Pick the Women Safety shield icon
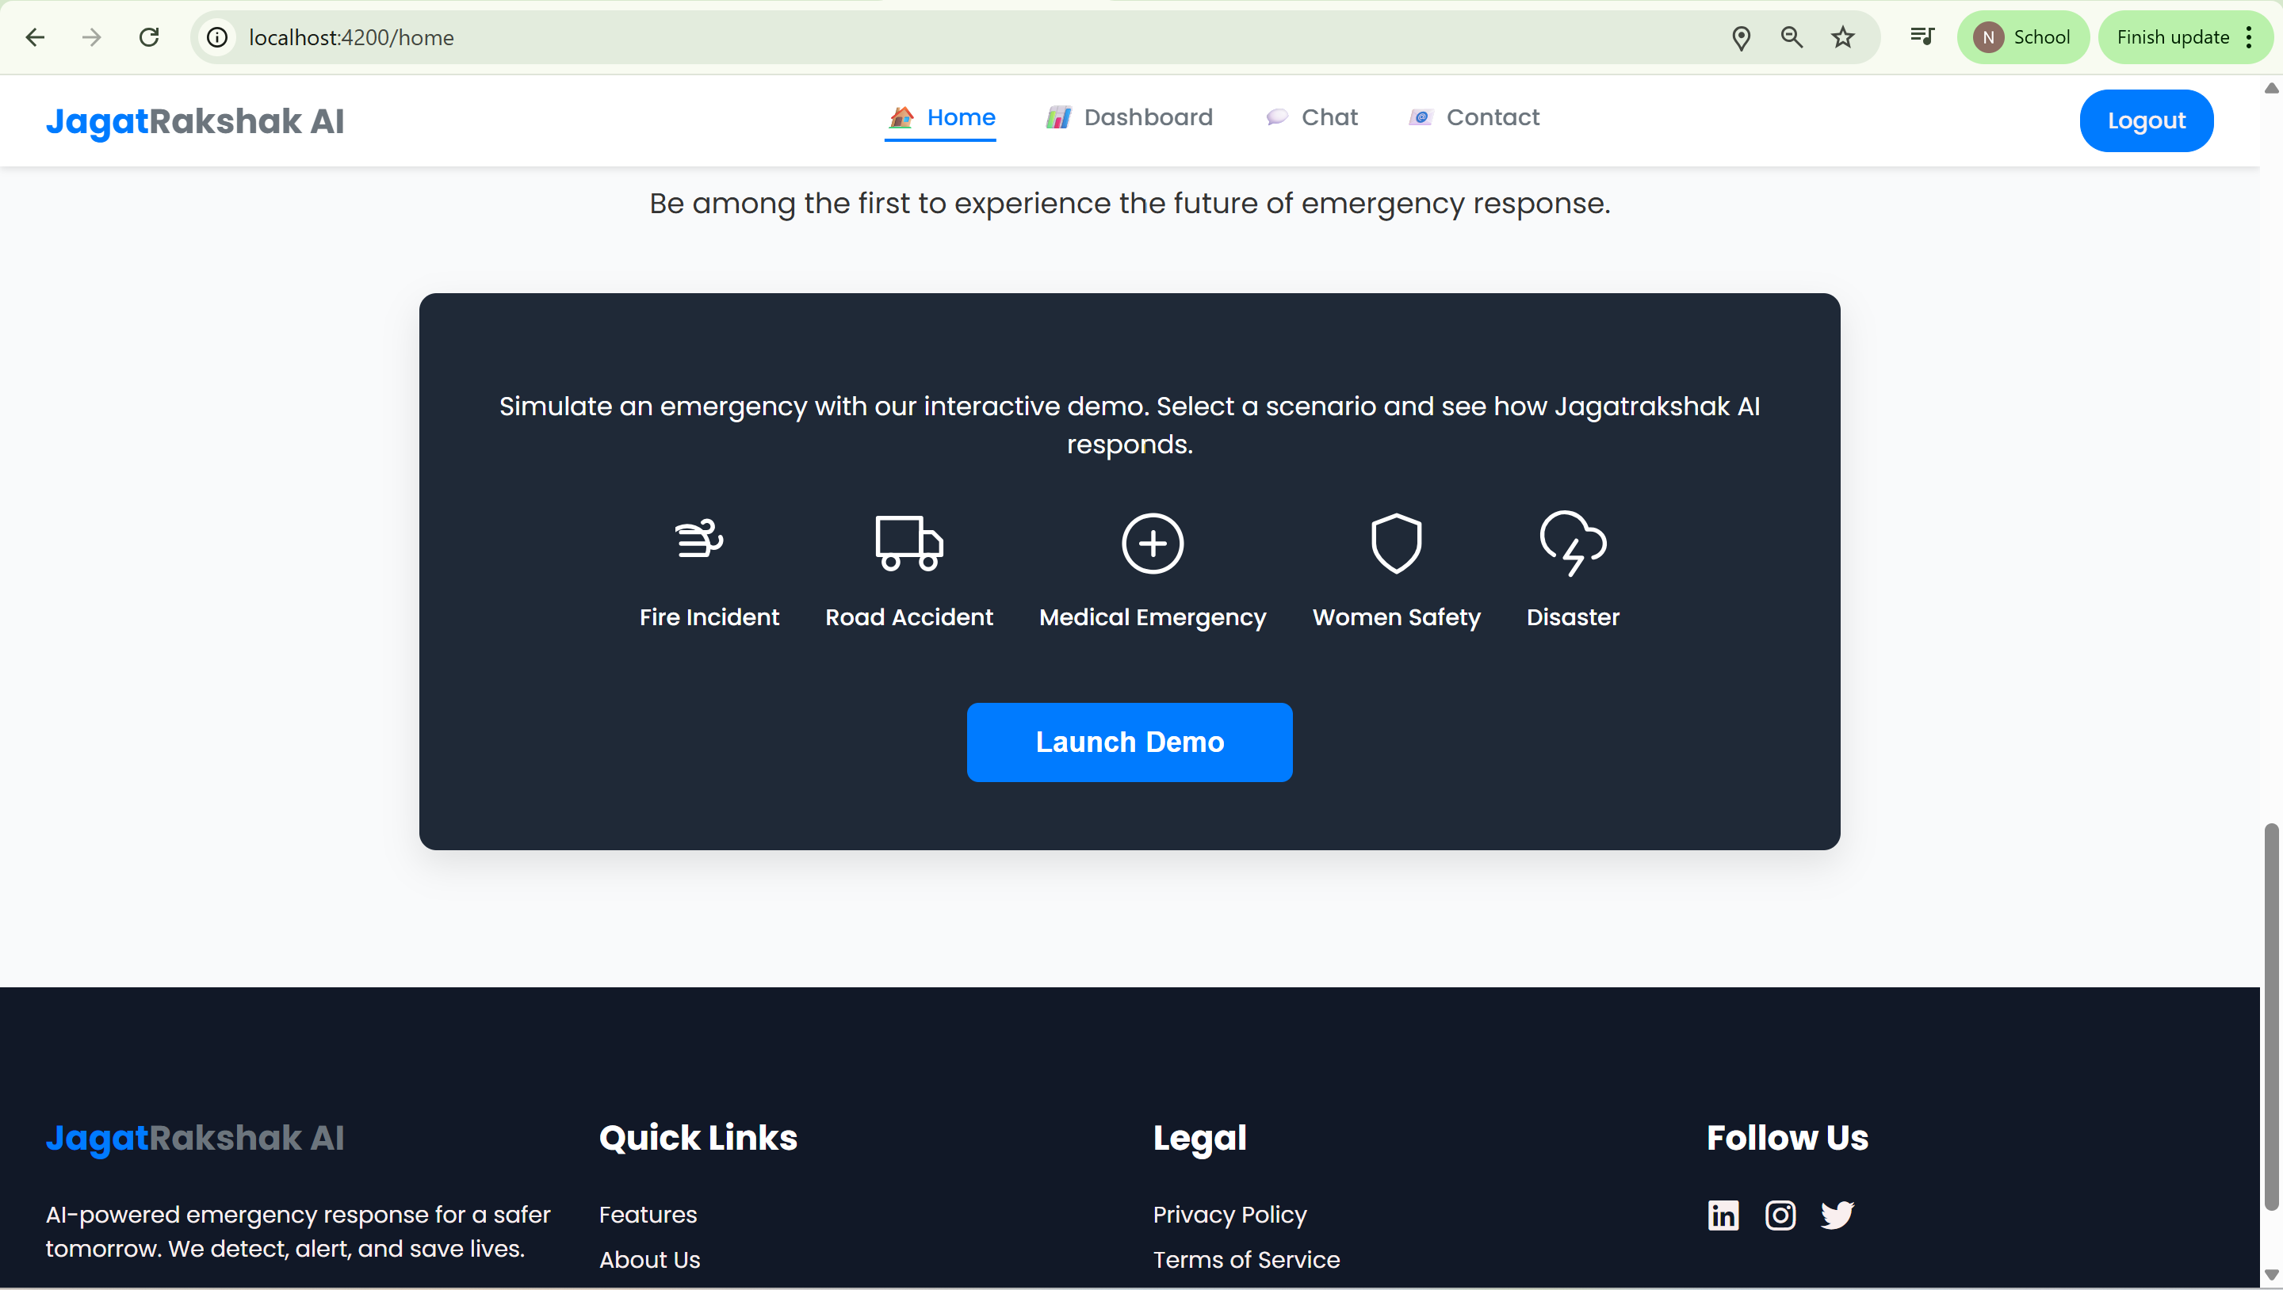The height and width of the screenshot is (1290, 2283). click(x=1396, y=543)
